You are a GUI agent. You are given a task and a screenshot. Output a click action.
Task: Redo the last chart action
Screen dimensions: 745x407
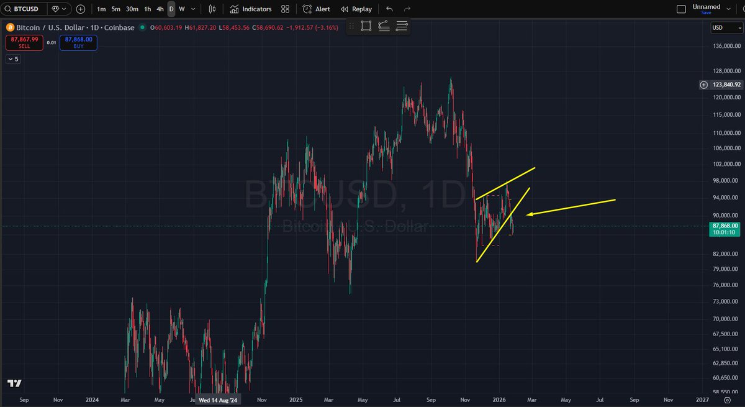(407, 9)
